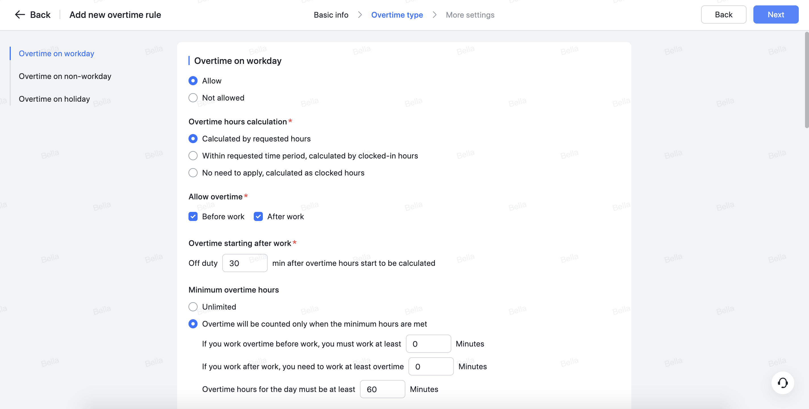The image size is (809, 409).
Task: Open the help icon in the corner
Action: click(x=783, y=383)
